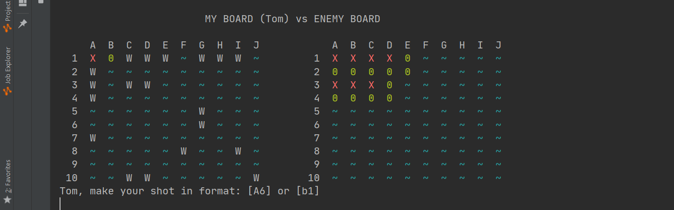
Task: Click the red X at A1 on enemy board
Action: pyautogui.click(x=335, y=59)
